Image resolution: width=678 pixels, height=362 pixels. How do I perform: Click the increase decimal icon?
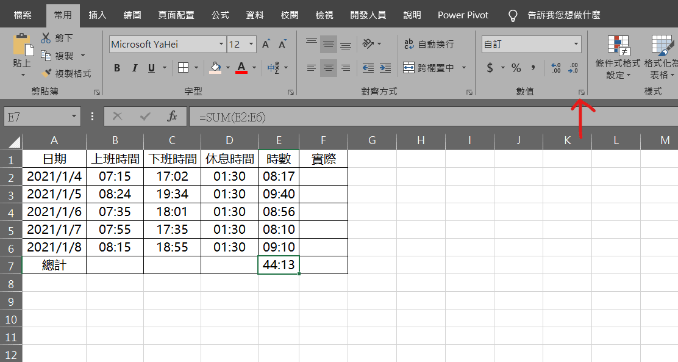pos(555,68)
